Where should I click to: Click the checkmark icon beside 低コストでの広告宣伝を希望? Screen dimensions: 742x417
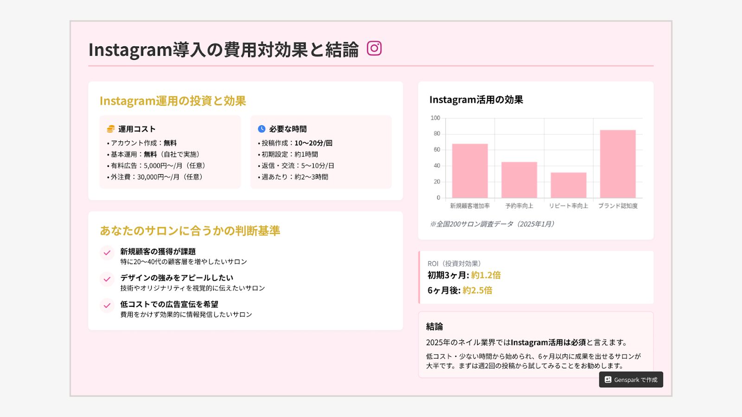coord(107,305)
